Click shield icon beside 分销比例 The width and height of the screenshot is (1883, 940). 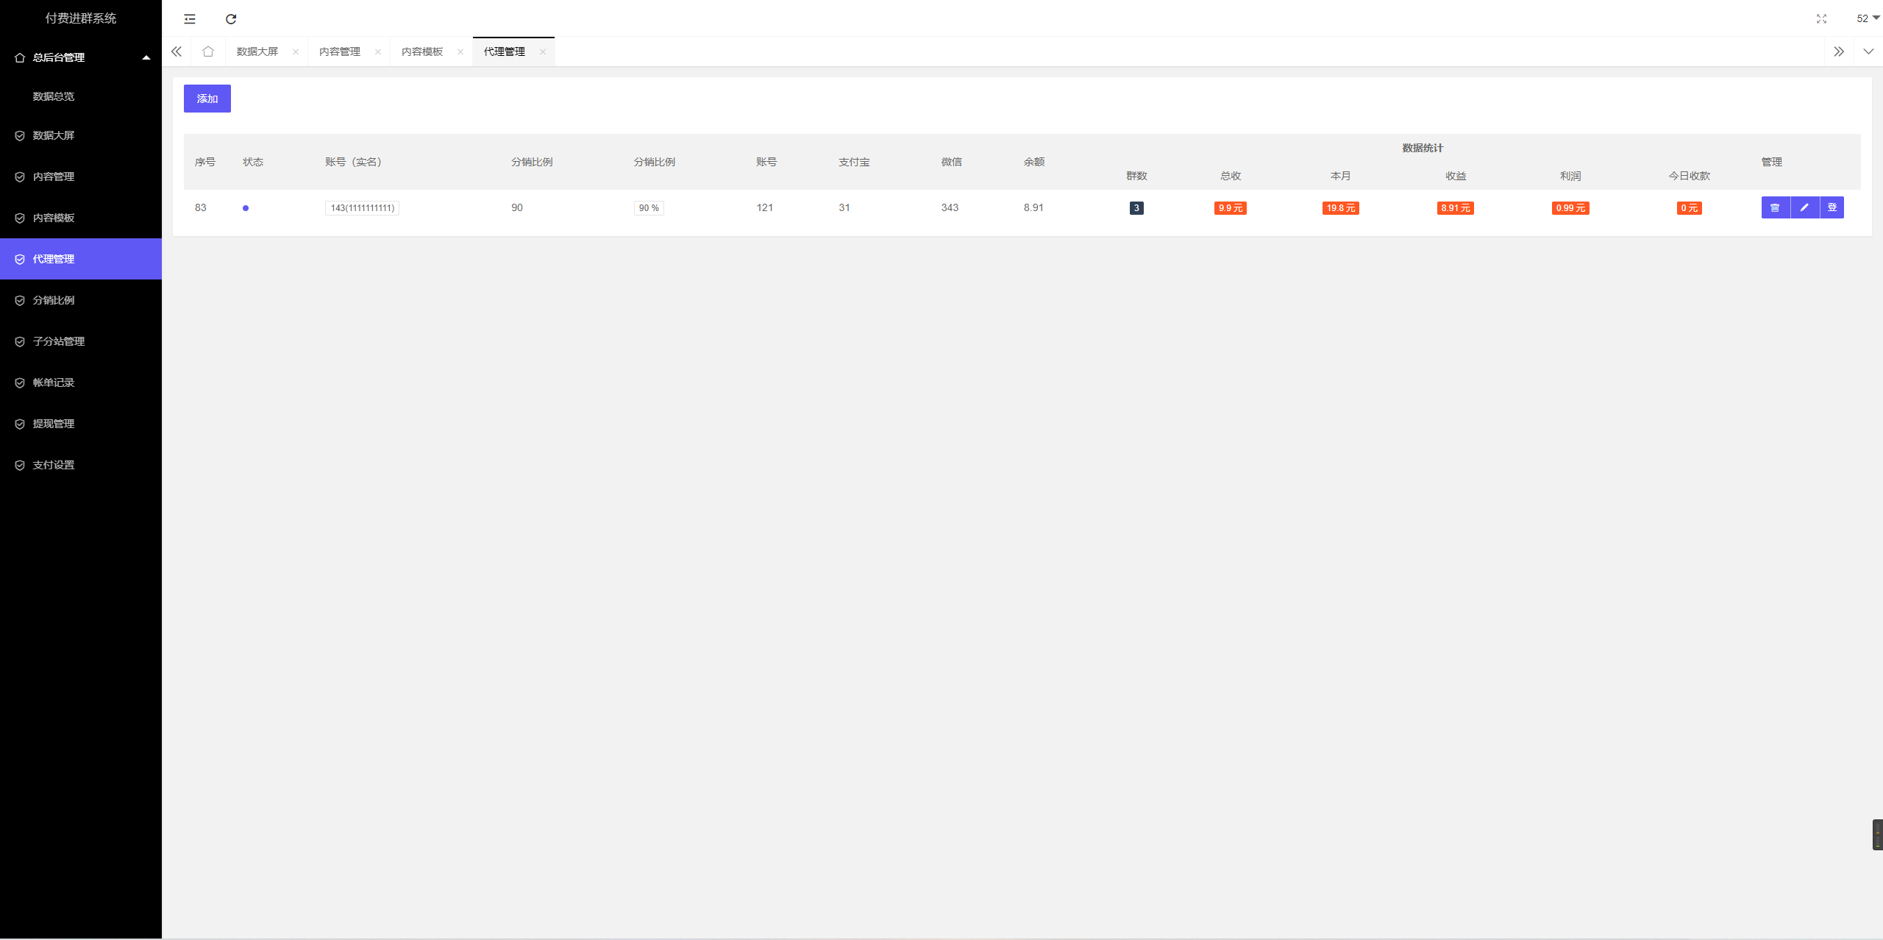(x=20, y=300)
